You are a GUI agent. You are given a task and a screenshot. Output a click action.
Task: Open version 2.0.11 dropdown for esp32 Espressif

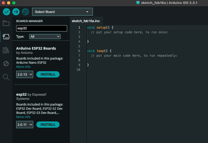(x=25, y=125)
